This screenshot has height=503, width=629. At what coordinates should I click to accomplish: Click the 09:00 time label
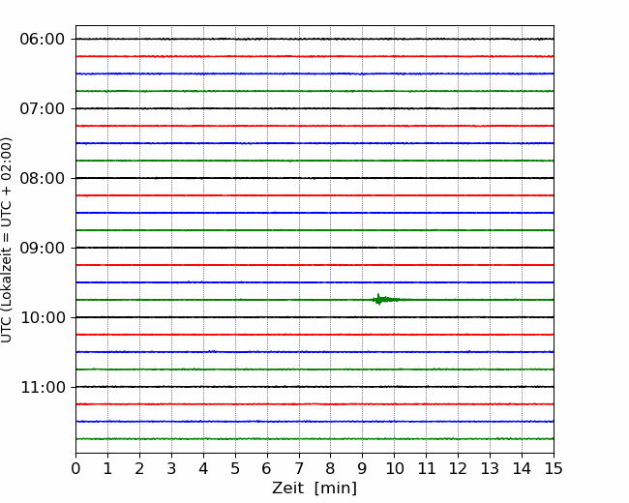pos(43,248)
